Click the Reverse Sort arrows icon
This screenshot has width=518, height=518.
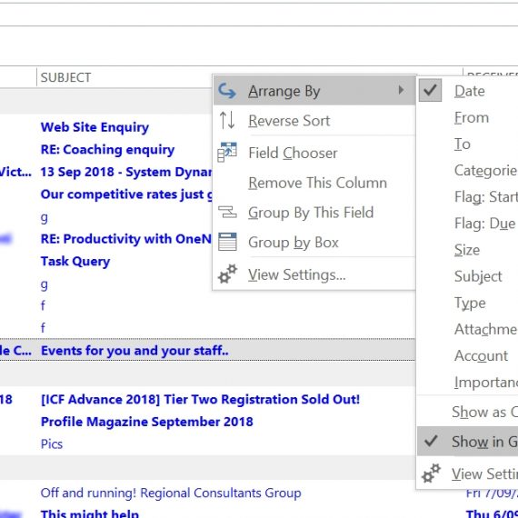(x=227, y=120)
